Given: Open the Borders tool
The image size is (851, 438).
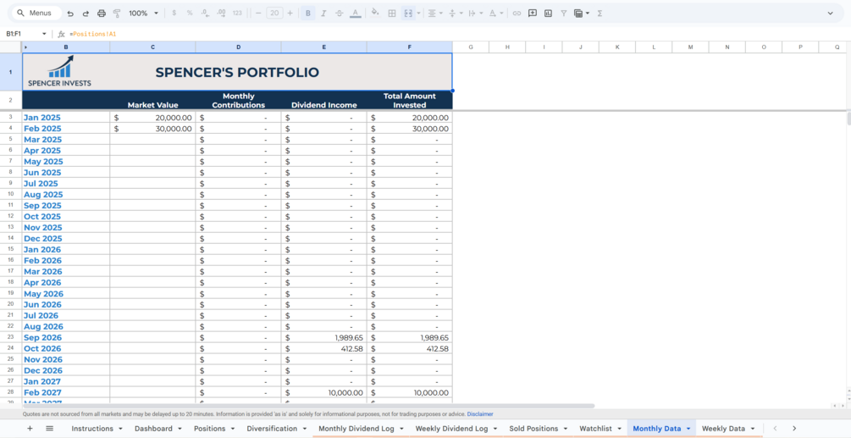Looking at the screenshot, I should (x=391, y=13).
